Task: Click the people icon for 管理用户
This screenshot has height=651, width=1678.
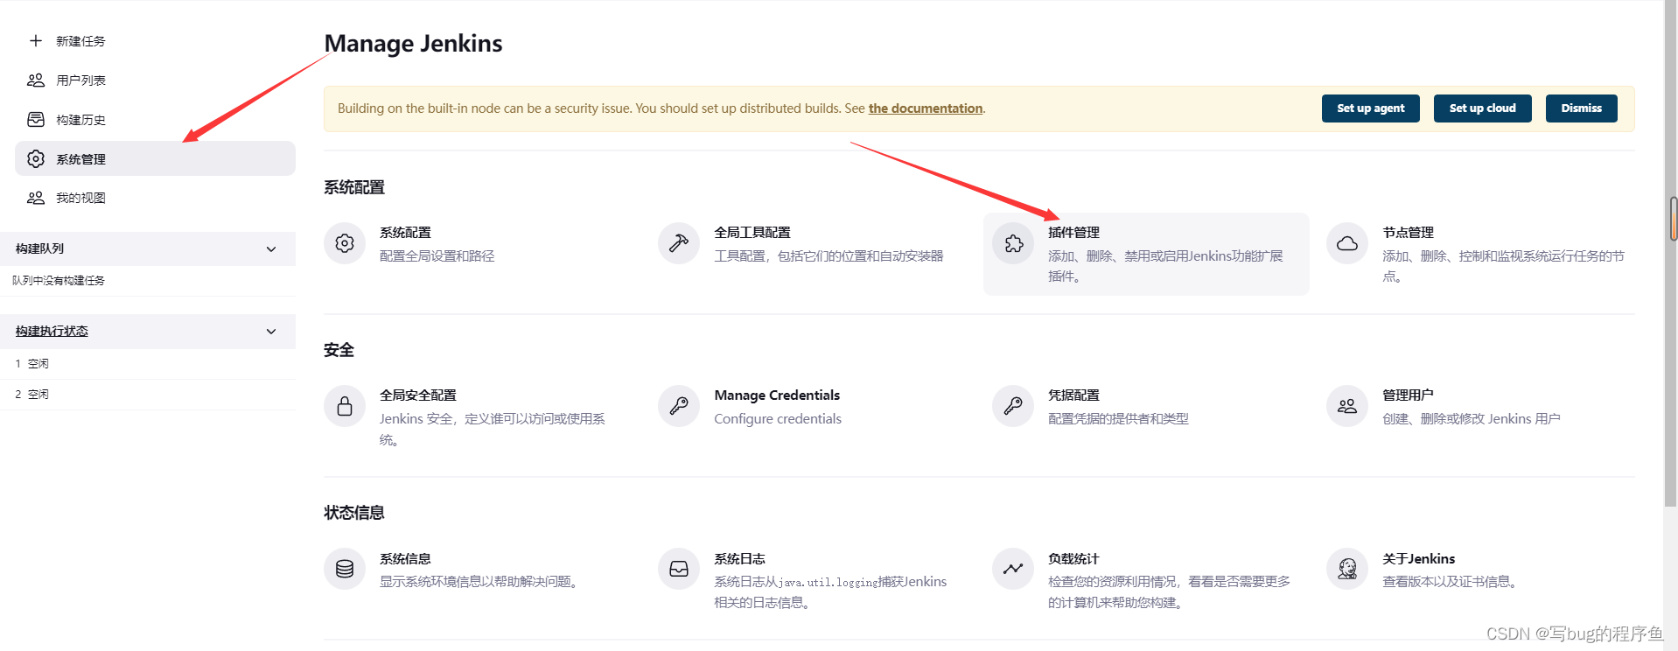Action: click(1347, 406)
